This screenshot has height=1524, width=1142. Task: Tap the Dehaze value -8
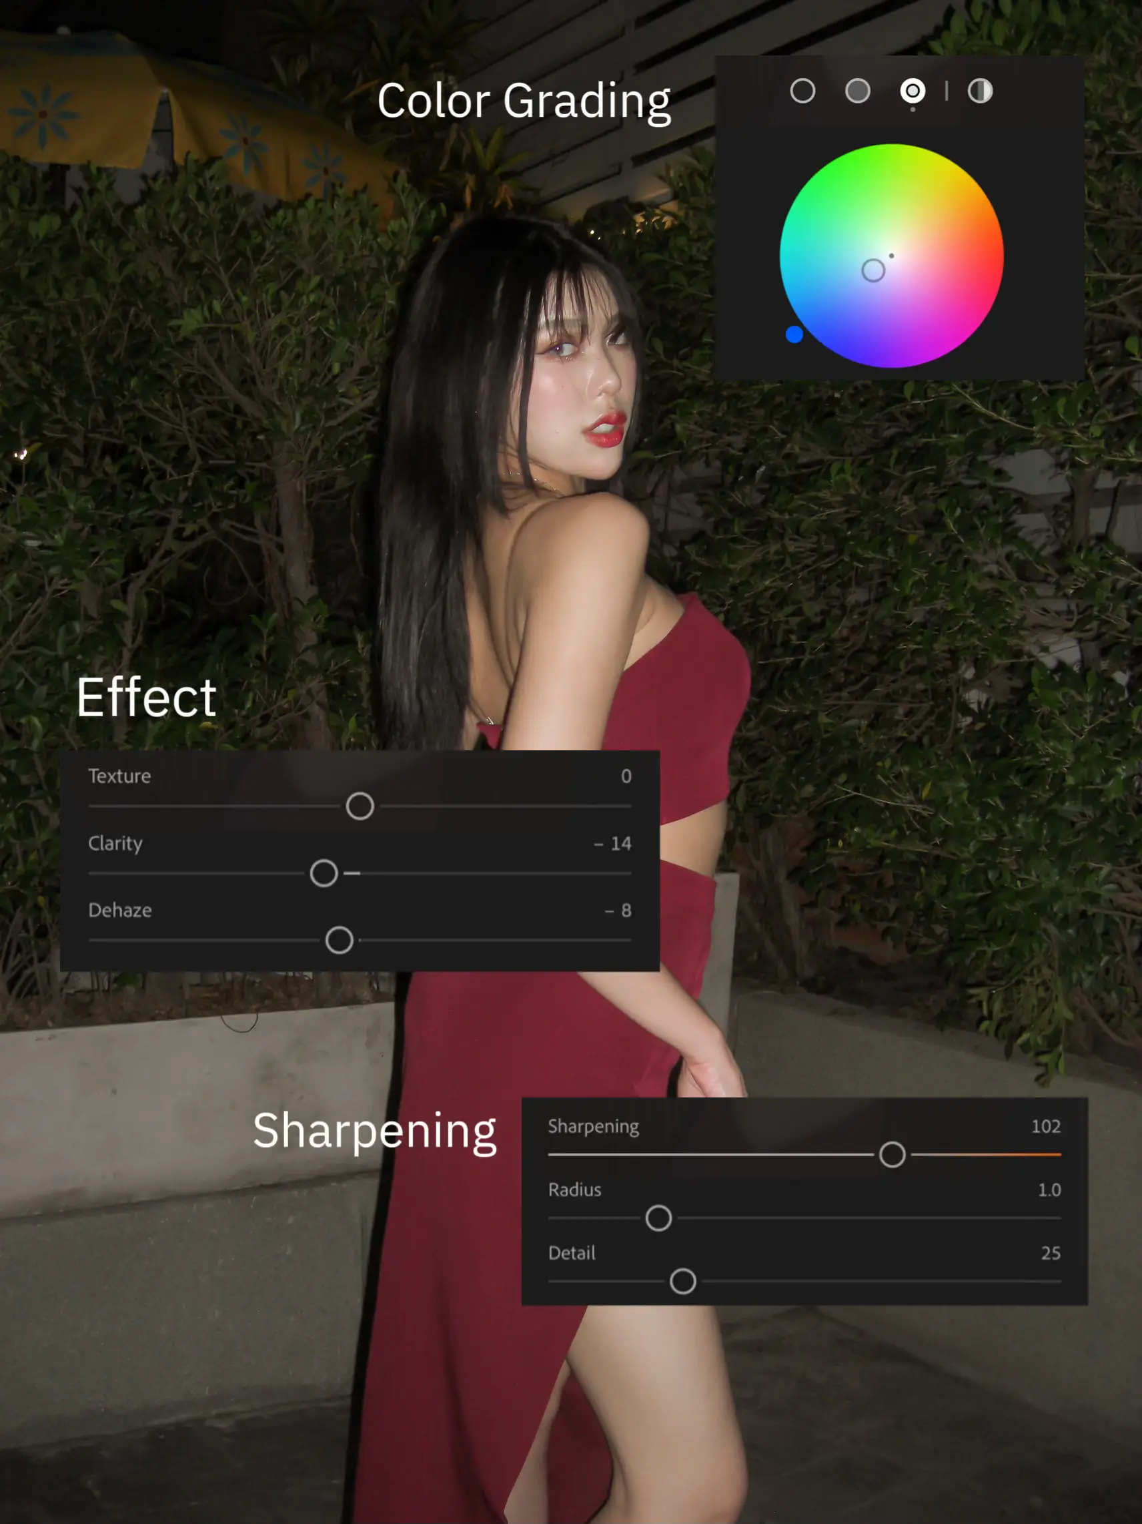618,910
